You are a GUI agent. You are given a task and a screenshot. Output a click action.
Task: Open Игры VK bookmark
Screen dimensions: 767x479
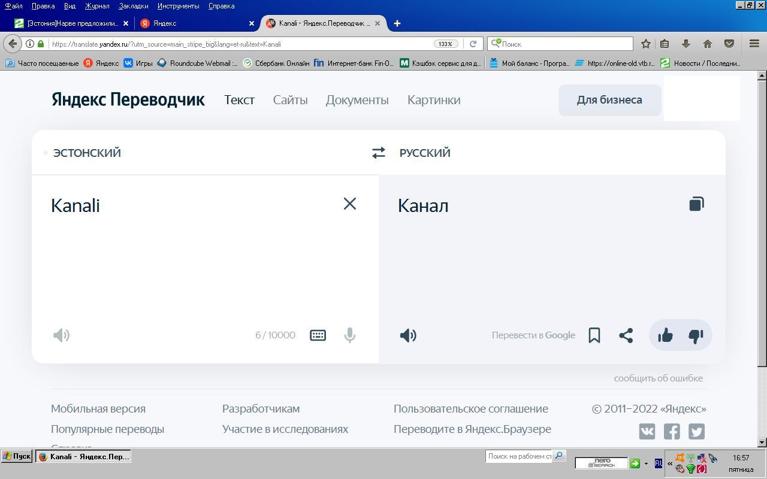pos(138,63)
